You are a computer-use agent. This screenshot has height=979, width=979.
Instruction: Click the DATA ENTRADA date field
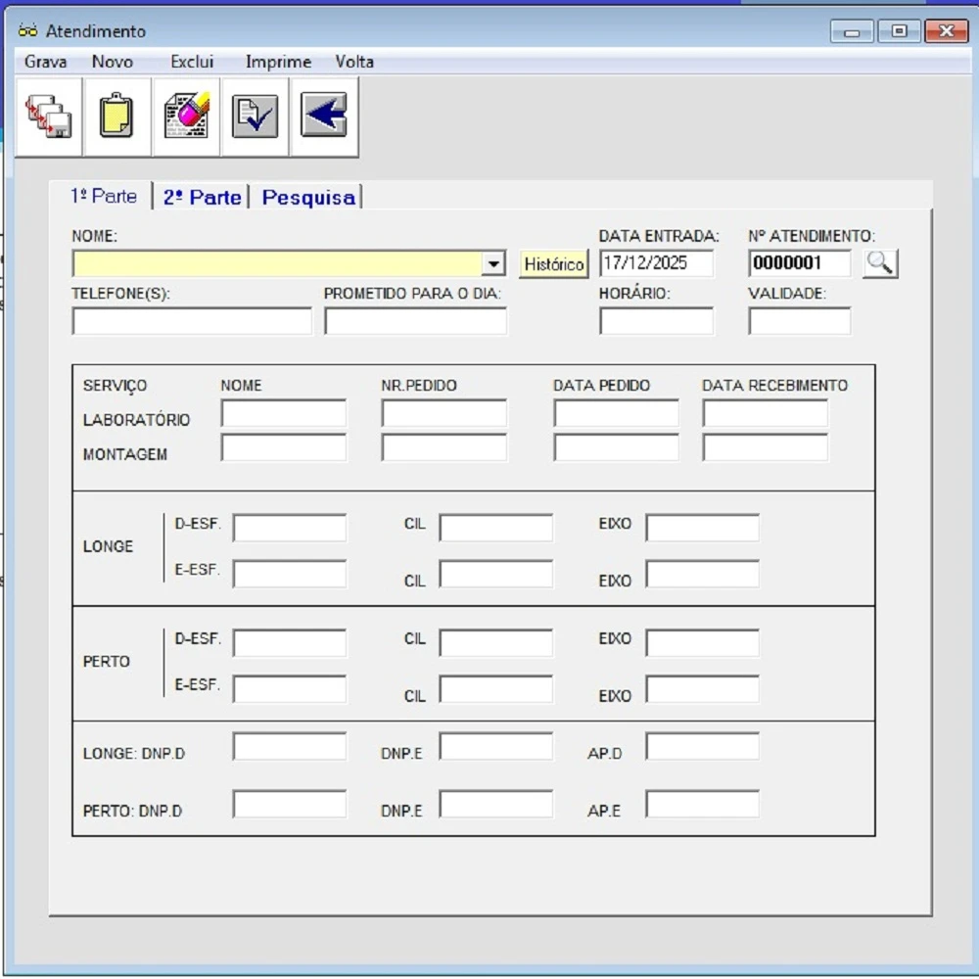[x=656, y=263]
